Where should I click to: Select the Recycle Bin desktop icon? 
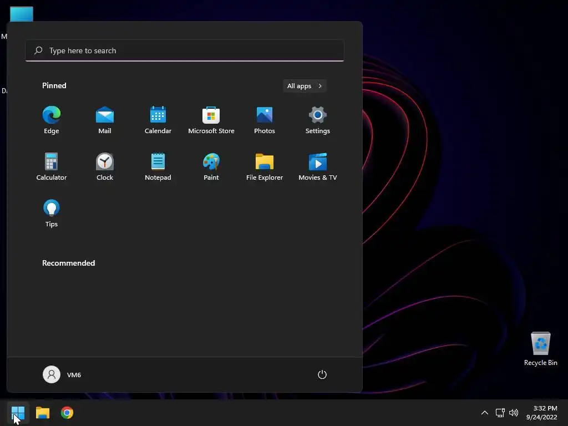(540, 349)
